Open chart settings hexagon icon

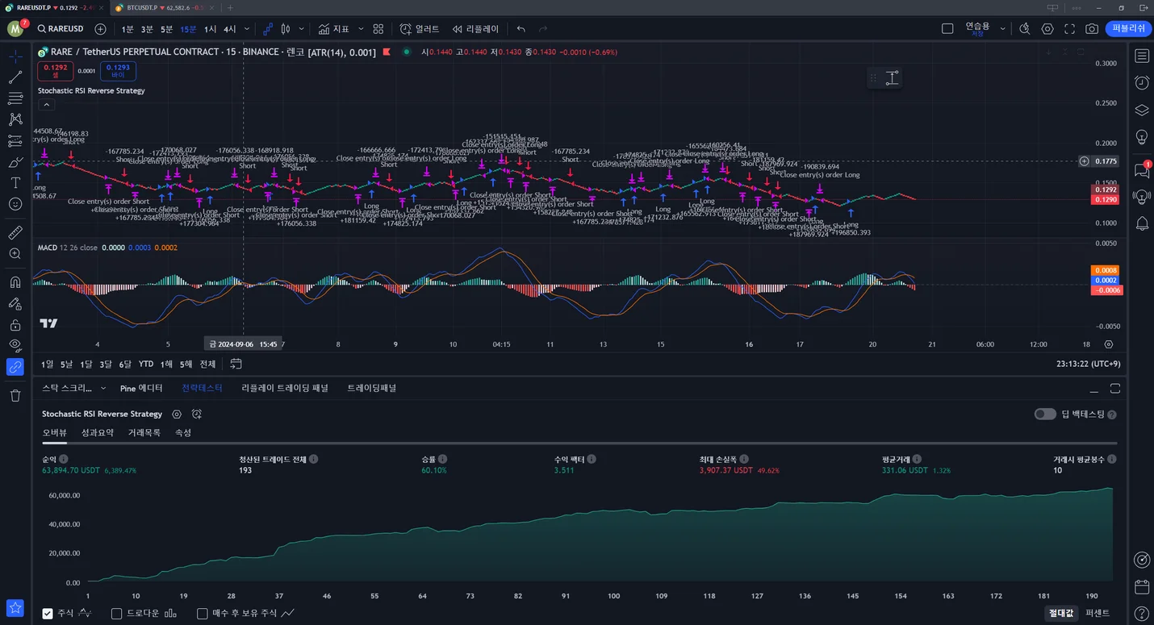tap(1047, 29)
